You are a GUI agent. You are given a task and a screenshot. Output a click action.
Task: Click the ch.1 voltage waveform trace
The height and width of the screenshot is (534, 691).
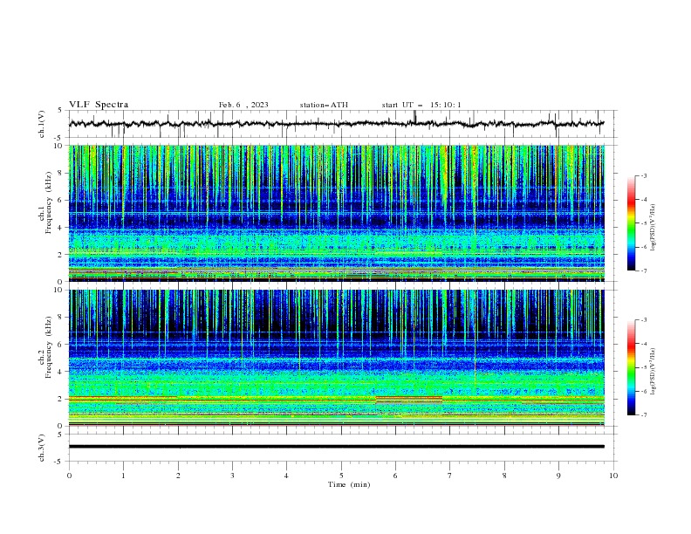[336, 124]
